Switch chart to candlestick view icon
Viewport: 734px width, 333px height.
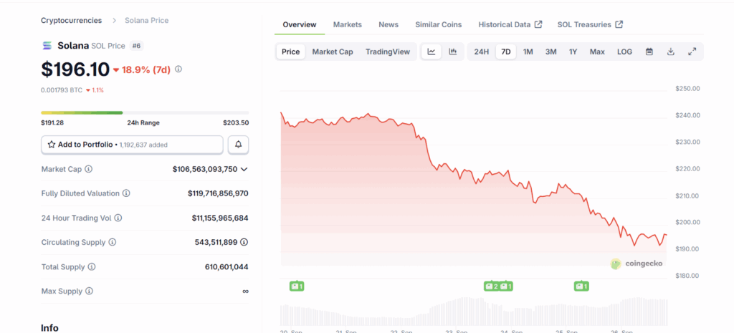pos(453,52)
